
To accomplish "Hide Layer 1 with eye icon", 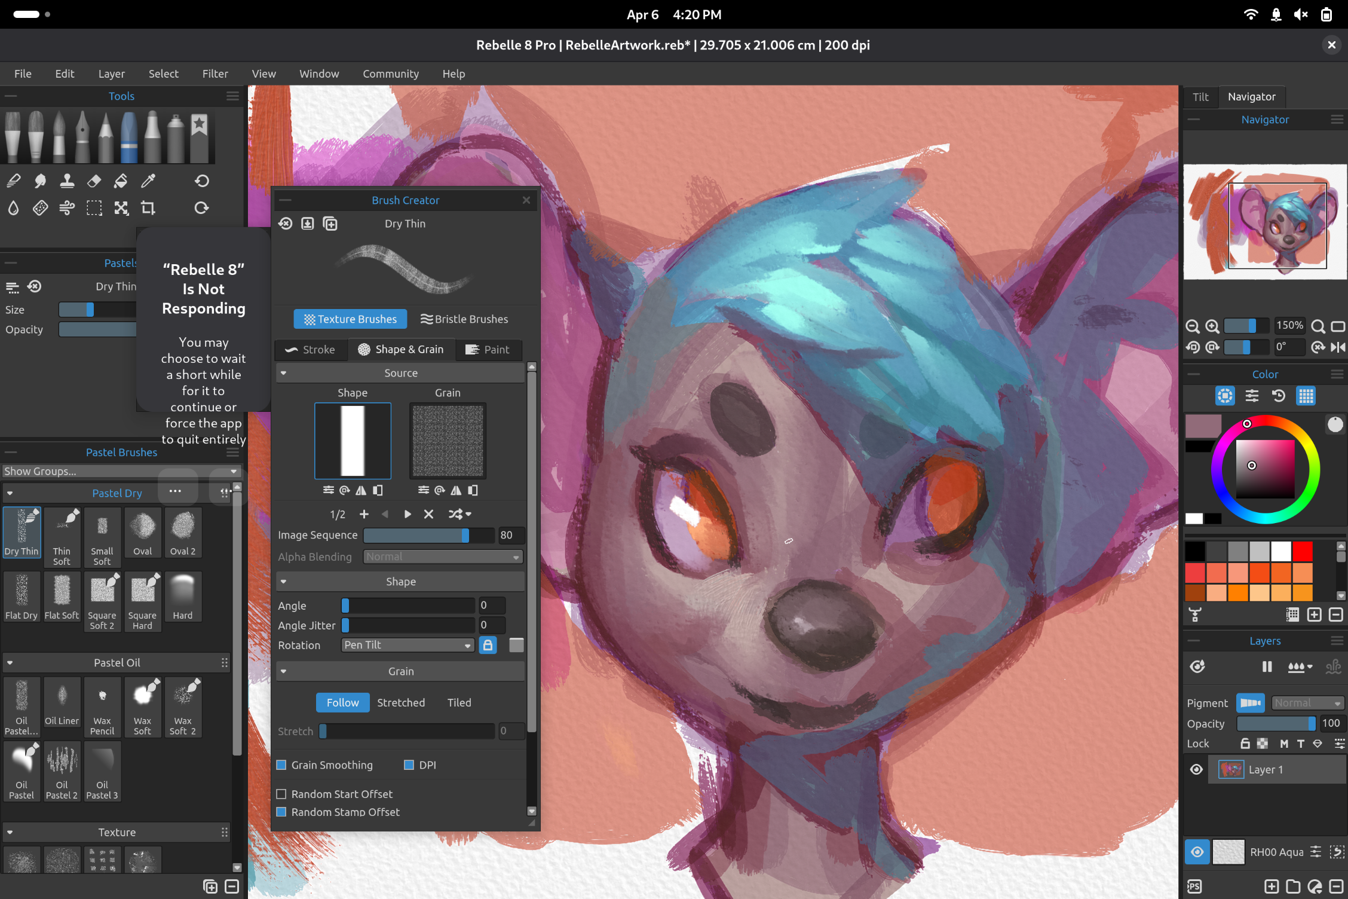I will click(1196, 769).
